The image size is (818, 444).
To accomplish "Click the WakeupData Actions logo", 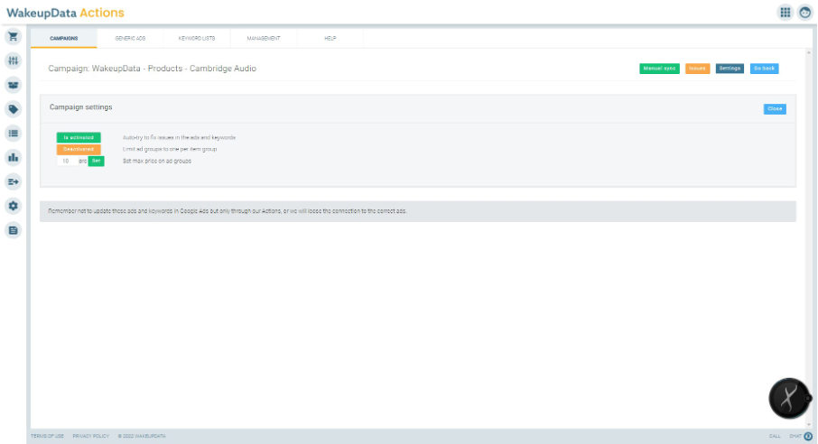I will coord(65,13).
